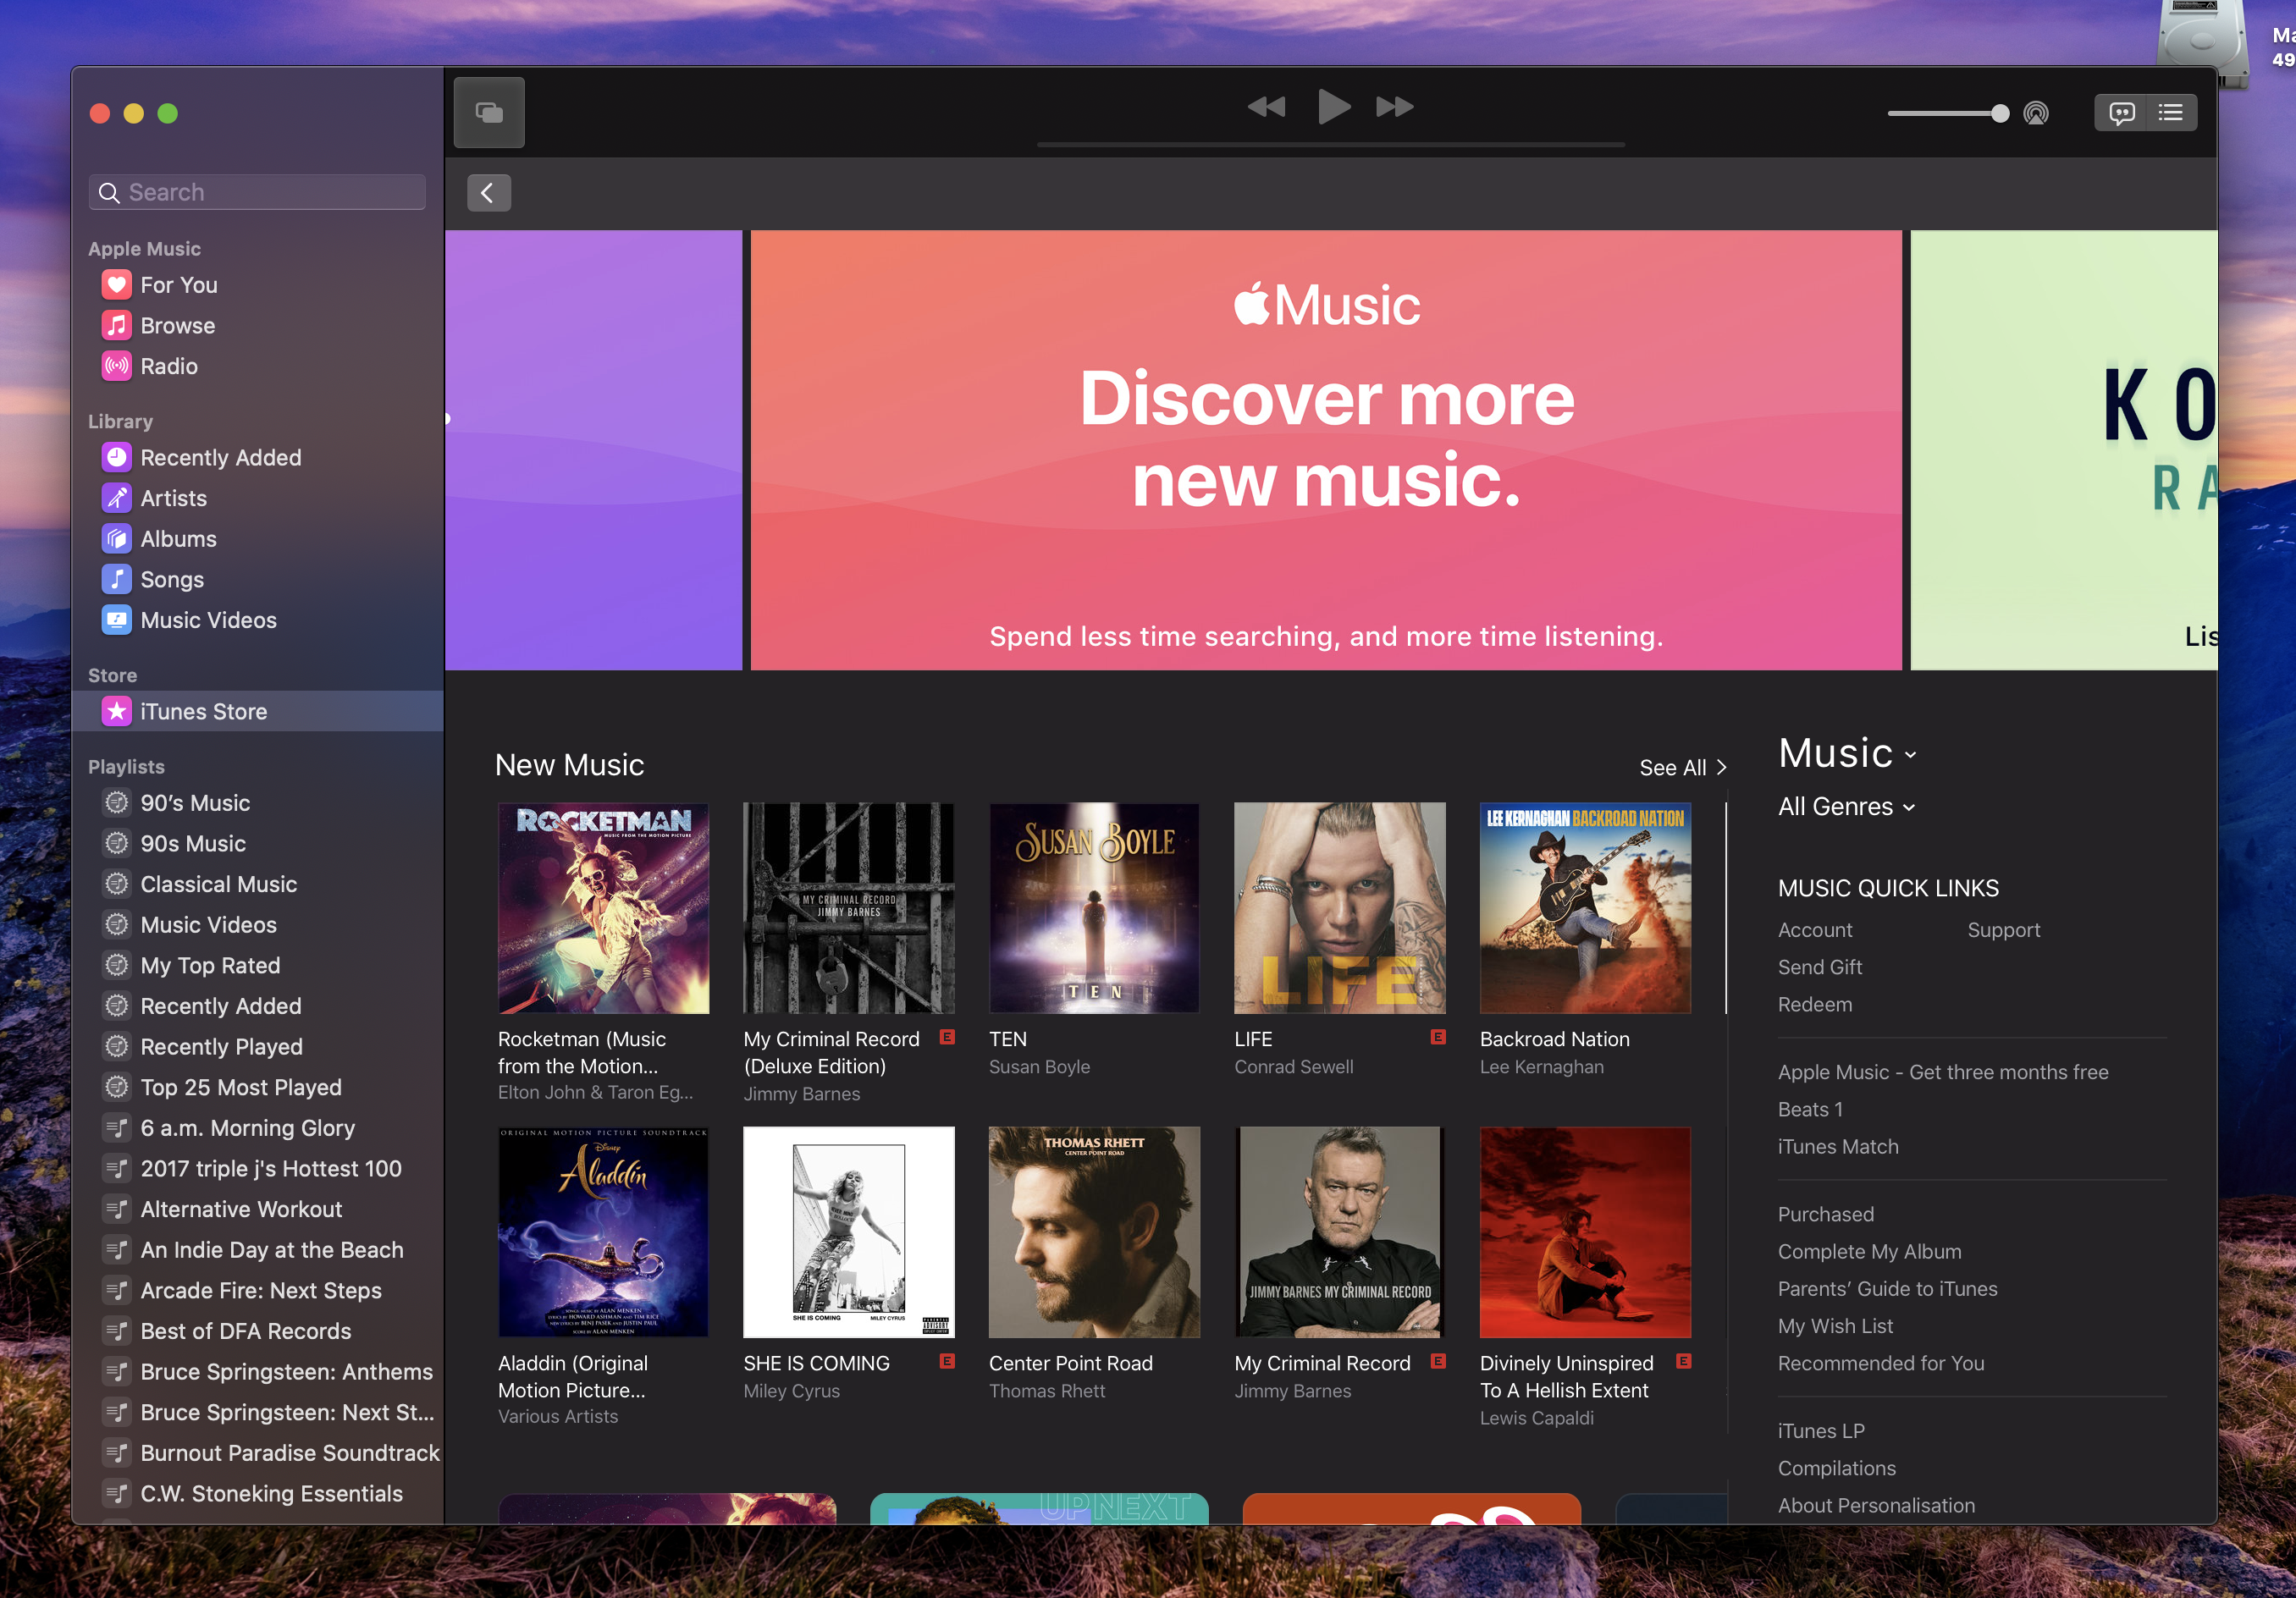Open the AirPlay output icon
This screenshot has width=2296, height=1598.
pyautogui.click(x=2035, y=113)
